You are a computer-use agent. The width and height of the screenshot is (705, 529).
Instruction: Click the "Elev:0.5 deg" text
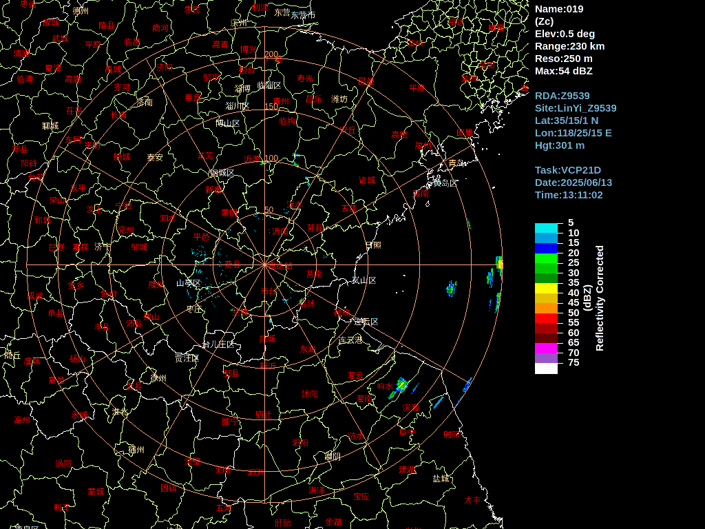565,34
